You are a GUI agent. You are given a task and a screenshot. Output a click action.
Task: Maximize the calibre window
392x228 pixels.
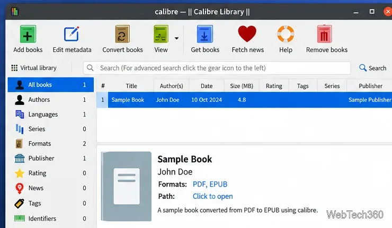tap(372, 12)
